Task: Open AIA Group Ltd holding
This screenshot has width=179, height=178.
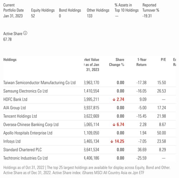Action: pyautogui.click(x=14, y=108)
